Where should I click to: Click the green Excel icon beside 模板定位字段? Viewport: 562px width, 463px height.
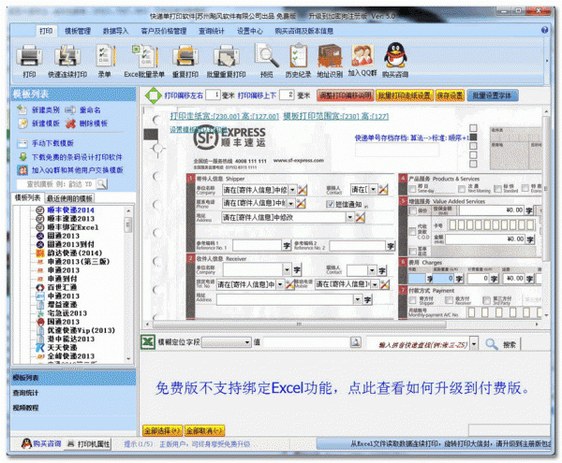[148, 342]
